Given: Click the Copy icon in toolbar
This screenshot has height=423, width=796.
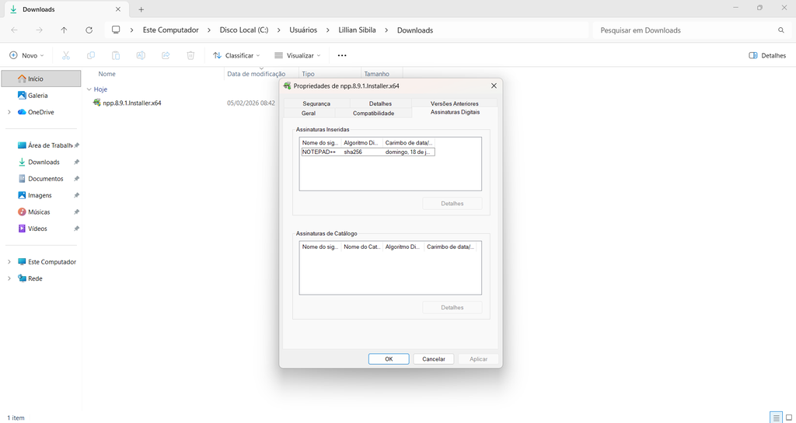Looking at the screenshot, I should point(91,55).
